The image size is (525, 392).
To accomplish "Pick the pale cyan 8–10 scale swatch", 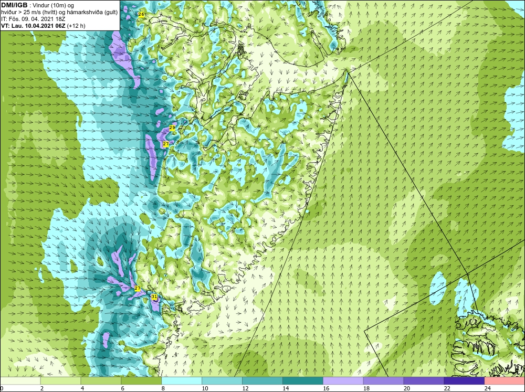I will [182, 380].
